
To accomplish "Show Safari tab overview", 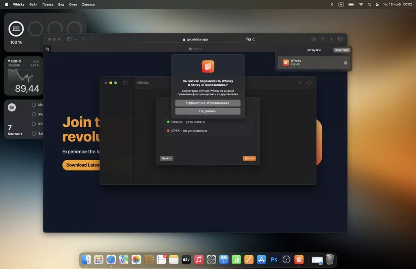I will tap(341, 39).
